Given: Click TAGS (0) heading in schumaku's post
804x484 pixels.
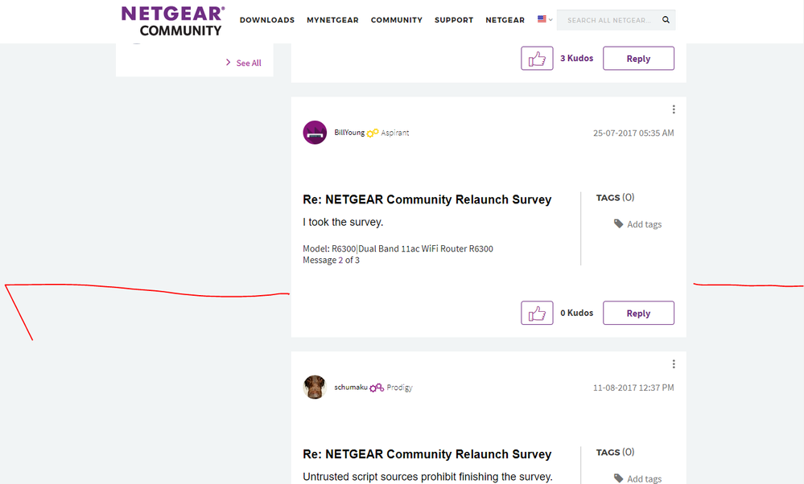Looking at the screenshot, I should click(x=615, y=453).
